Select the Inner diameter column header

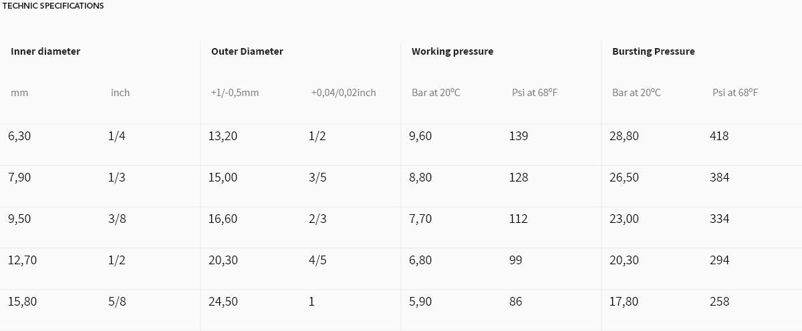(x=45, y=51)
